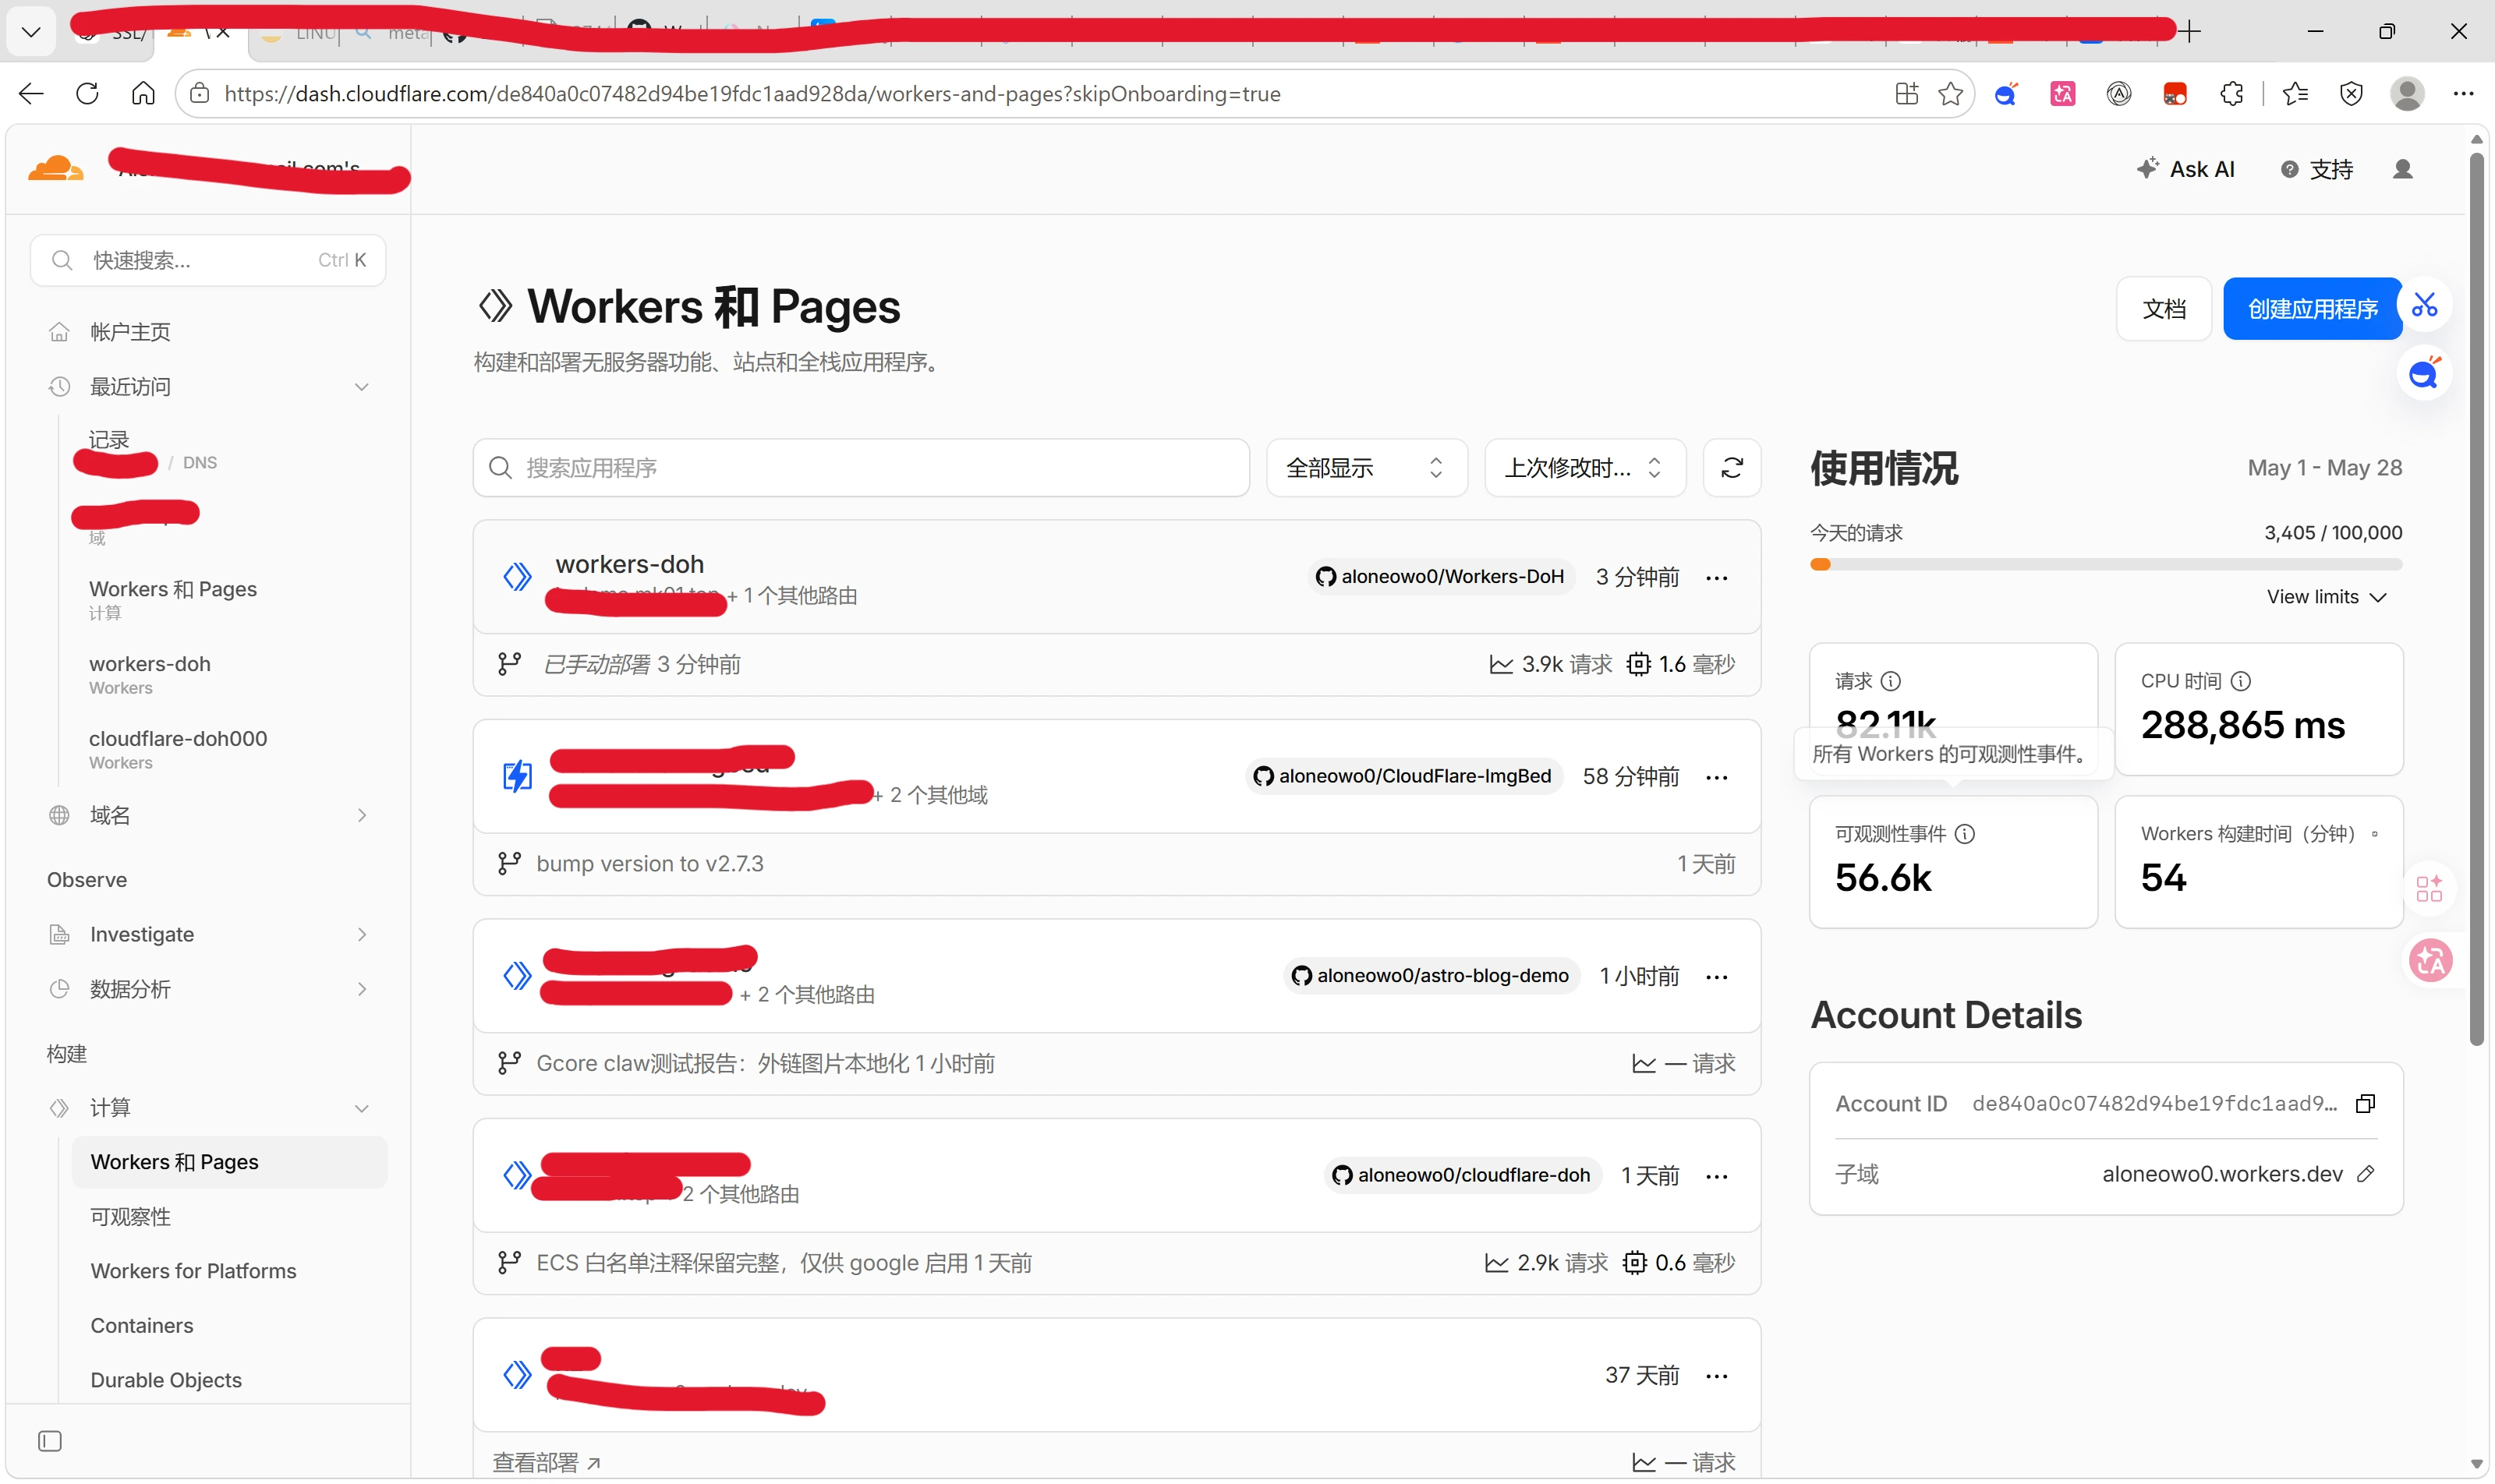Open browser settings and more menu
The image size is (2495, 1484).
click(2463, 94)
